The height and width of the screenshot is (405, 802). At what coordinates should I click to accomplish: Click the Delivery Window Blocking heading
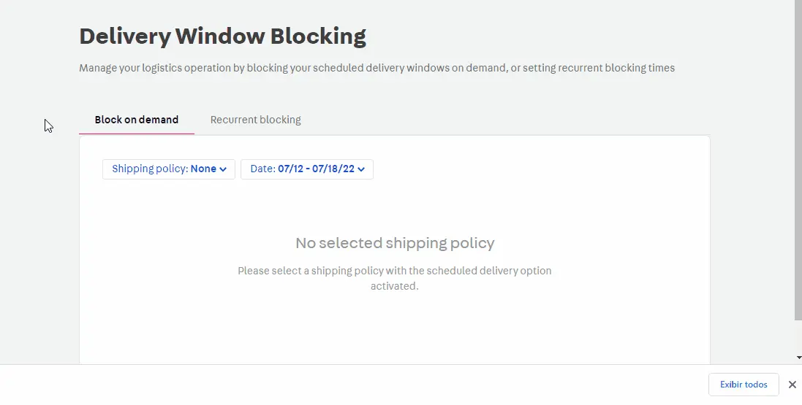(x=222, y=36)
